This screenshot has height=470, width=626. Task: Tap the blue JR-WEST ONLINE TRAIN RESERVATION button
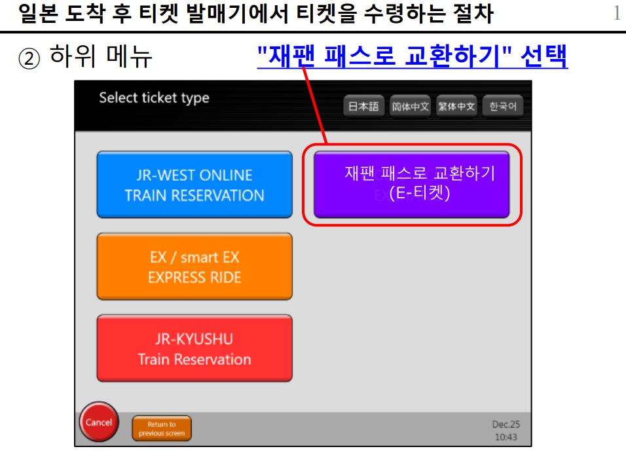tap(194, 185)
